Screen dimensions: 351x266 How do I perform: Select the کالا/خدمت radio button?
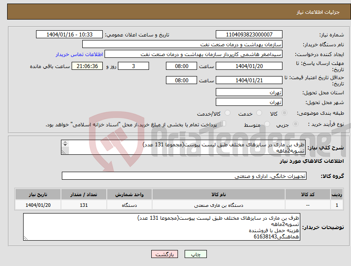click(227, 113)
